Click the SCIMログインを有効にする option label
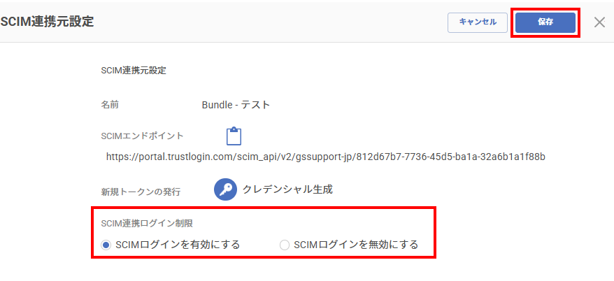 pos(178,245)
